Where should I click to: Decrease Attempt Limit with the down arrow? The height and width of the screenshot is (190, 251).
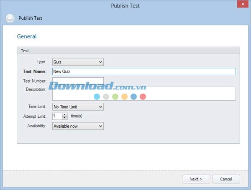click(65, 118)
